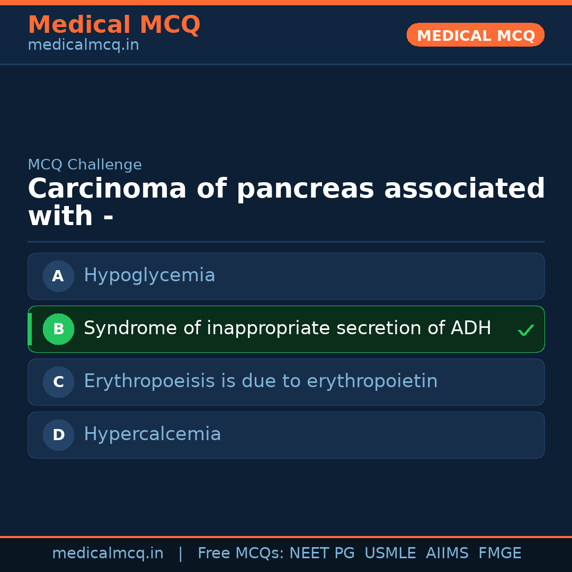This screenshot has width=572, height=572.
Task: Choose the Hypoglycemia answer text
Action: click(x=149, y=275)
